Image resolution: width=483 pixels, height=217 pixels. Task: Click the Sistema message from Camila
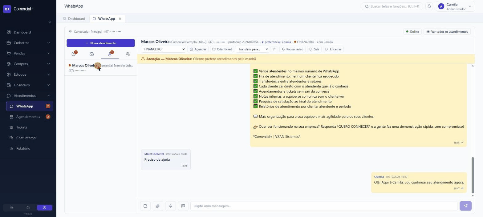419,183
